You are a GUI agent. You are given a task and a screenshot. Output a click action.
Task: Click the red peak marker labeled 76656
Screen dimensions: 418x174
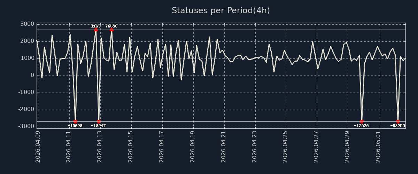tap(111, 30)
